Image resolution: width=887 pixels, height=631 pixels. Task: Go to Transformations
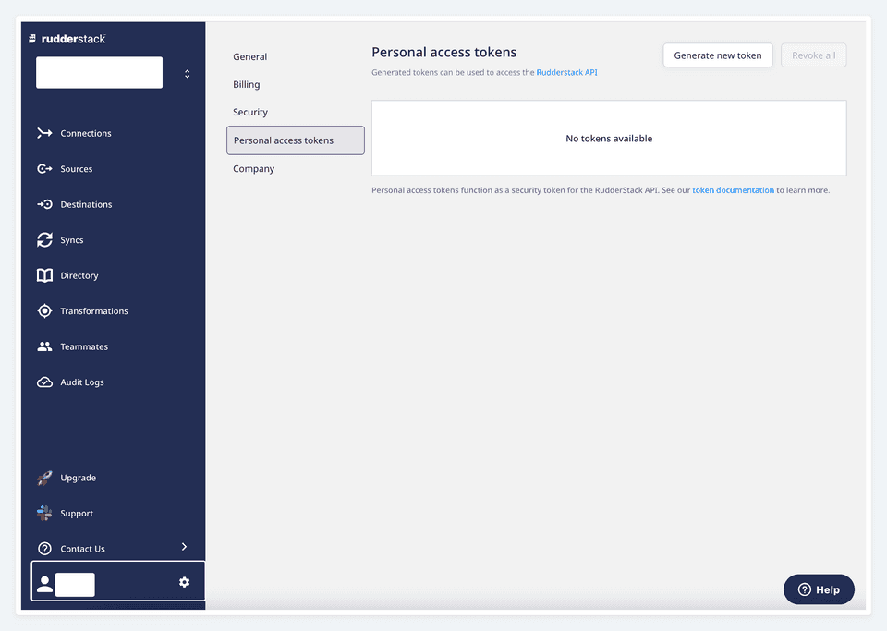[x=94, y=310]
